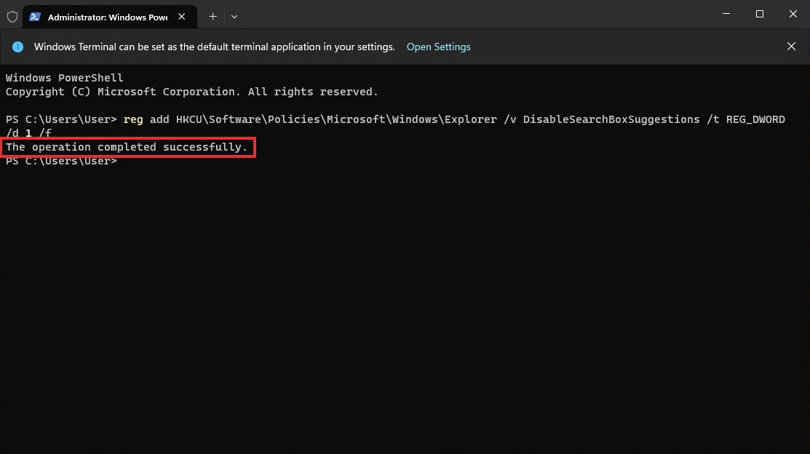Viewport: 810px width, 454px height.
Task: Click the default terminal application notification message
Action: coord(215,47)
